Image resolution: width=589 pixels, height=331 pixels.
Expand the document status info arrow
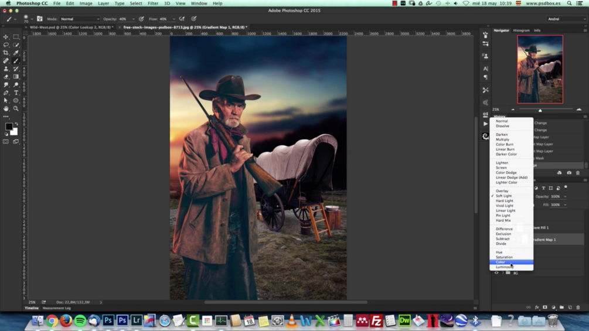coord(101,302)
